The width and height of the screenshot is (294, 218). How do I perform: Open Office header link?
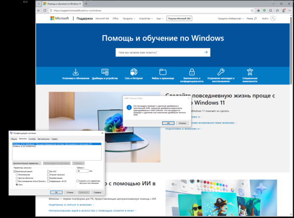(x=116, y=19)
